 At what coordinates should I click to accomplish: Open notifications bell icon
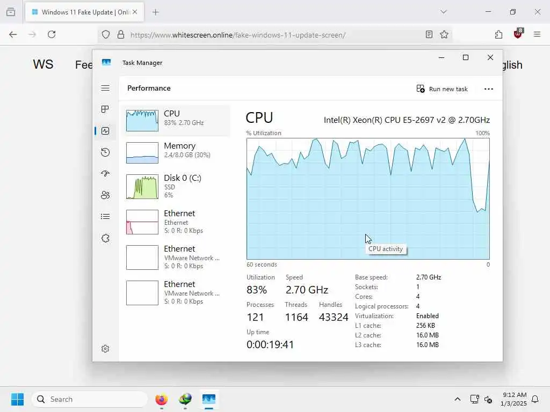(535, 399)
